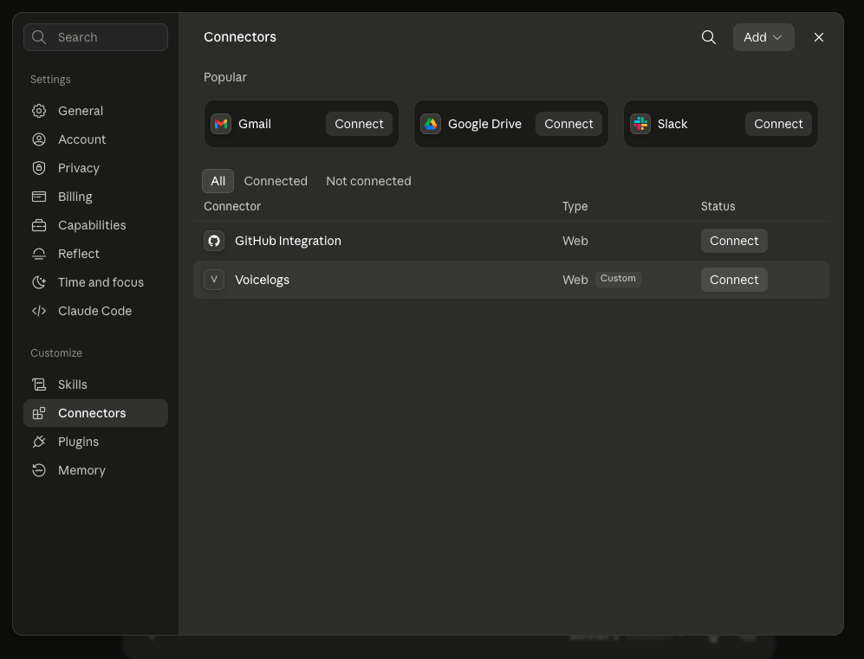The width and height of the screenshot is (864, 659).
Task: Open Capabilities settings page
Action: [x=96, y=225]
